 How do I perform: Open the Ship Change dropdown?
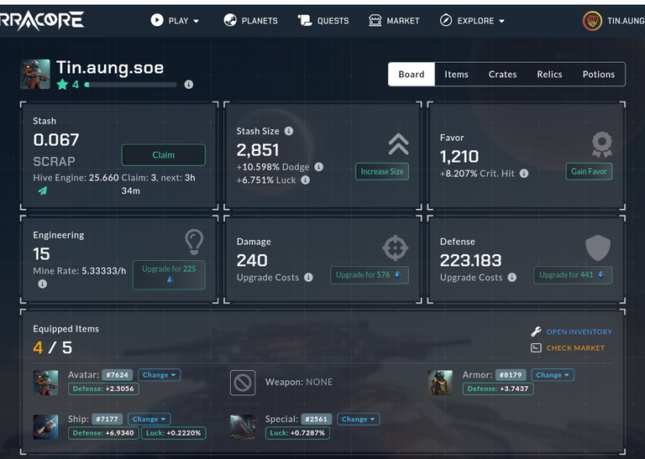coord(149,419)
